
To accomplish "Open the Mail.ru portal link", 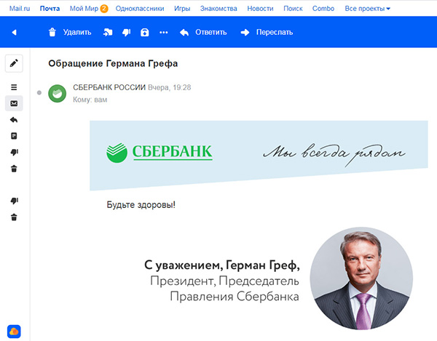I will tap(20, 9).
